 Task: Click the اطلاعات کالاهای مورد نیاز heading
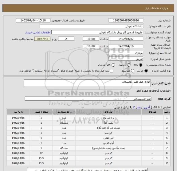(x=154, y=91)
